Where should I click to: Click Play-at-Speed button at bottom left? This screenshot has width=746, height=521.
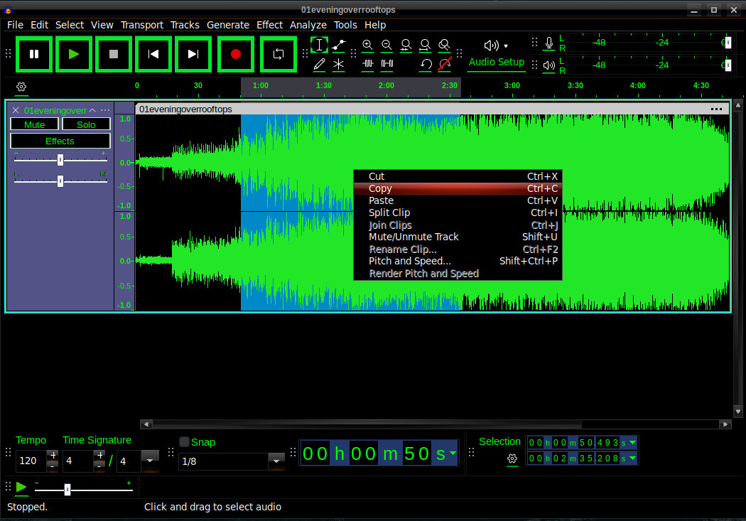[21, 487]
